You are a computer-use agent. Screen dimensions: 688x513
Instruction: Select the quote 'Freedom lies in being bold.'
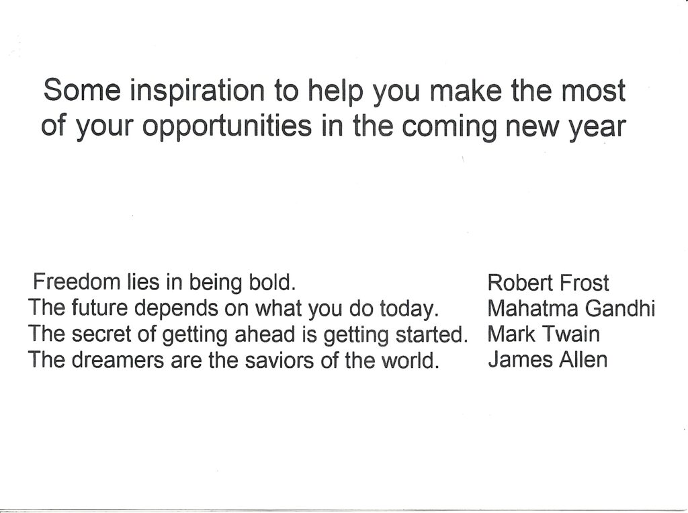coord(165,283)
